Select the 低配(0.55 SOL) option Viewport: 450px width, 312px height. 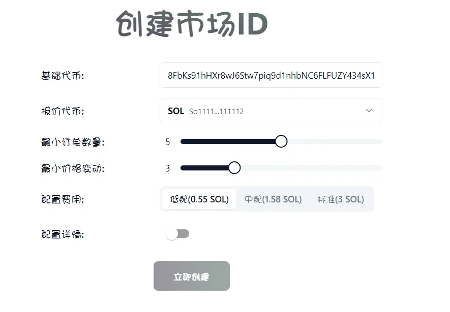point(199,199)
